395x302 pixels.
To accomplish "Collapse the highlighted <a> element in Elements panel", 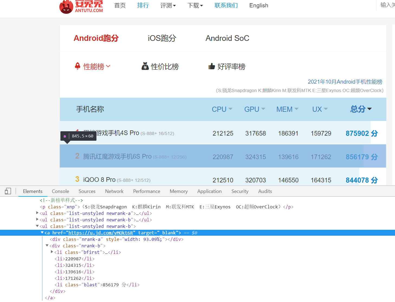I will pos(42,232).
